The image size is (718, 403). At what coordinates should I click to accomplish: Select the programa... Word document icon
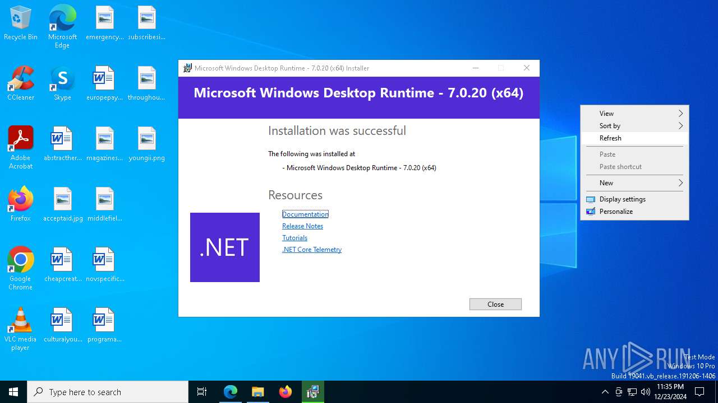104,326
